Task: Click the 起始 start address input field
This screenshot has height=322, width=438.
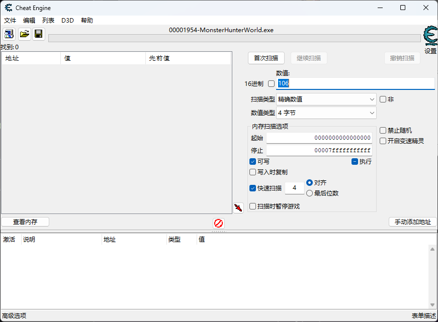Action: [x=319, y=138]
